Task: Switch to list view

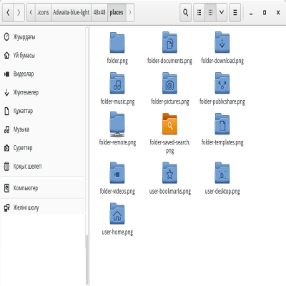Action: (199, 12)
